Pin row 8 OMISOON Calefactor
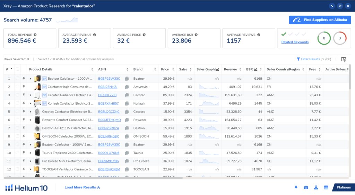The height and width of the screenshot is (195, 355). (24, 136)
